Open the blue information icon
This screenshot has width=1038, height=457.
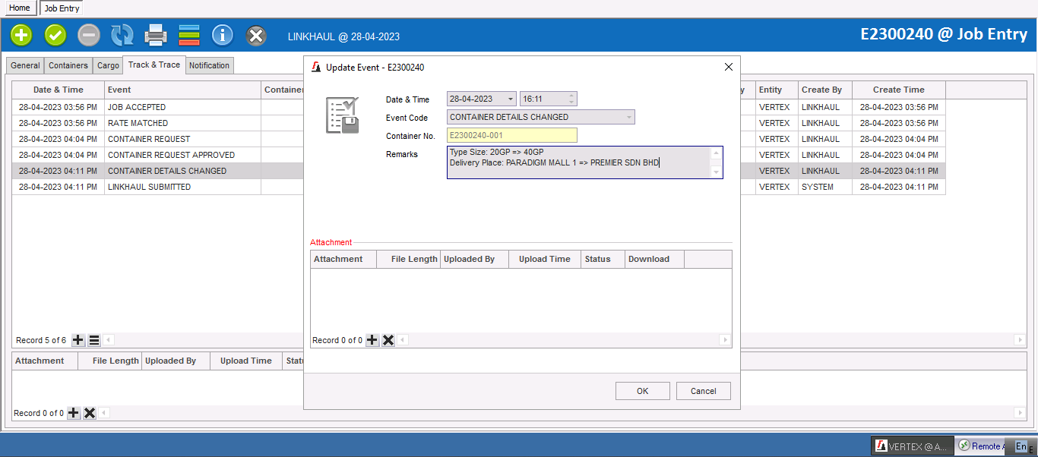pos(222,35)
